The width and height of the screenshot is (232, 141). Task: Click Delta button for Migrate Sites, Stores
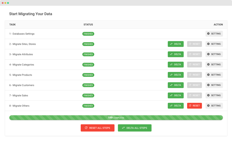[176, 44]
